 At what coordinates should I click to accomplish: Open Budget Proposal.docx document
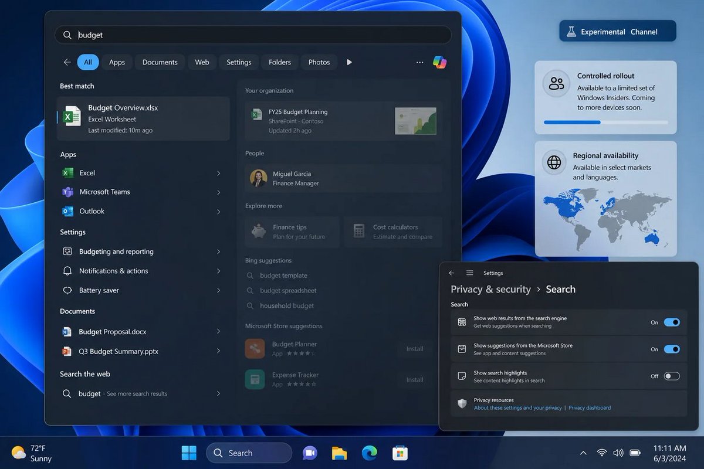click(141, 332)
